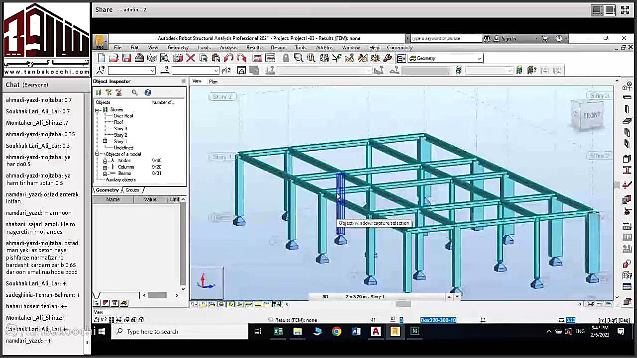Open the Analysis menu

pos(228,48)
